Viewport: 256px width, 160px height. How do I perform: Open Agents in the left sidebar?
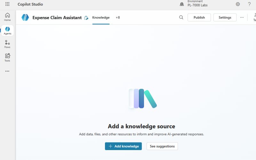(7, 30)
